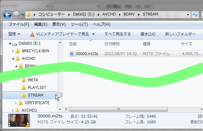Open the 整理 dropdown menu
The height and width of the screenshot is (131, 203).
(x=14, y=34)
